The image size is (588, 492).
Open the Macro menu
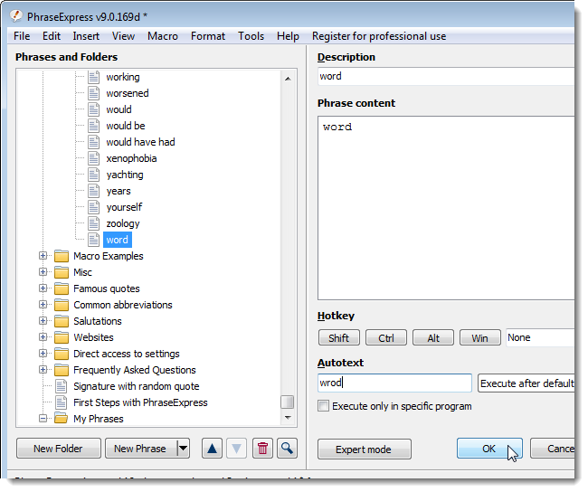163,36
